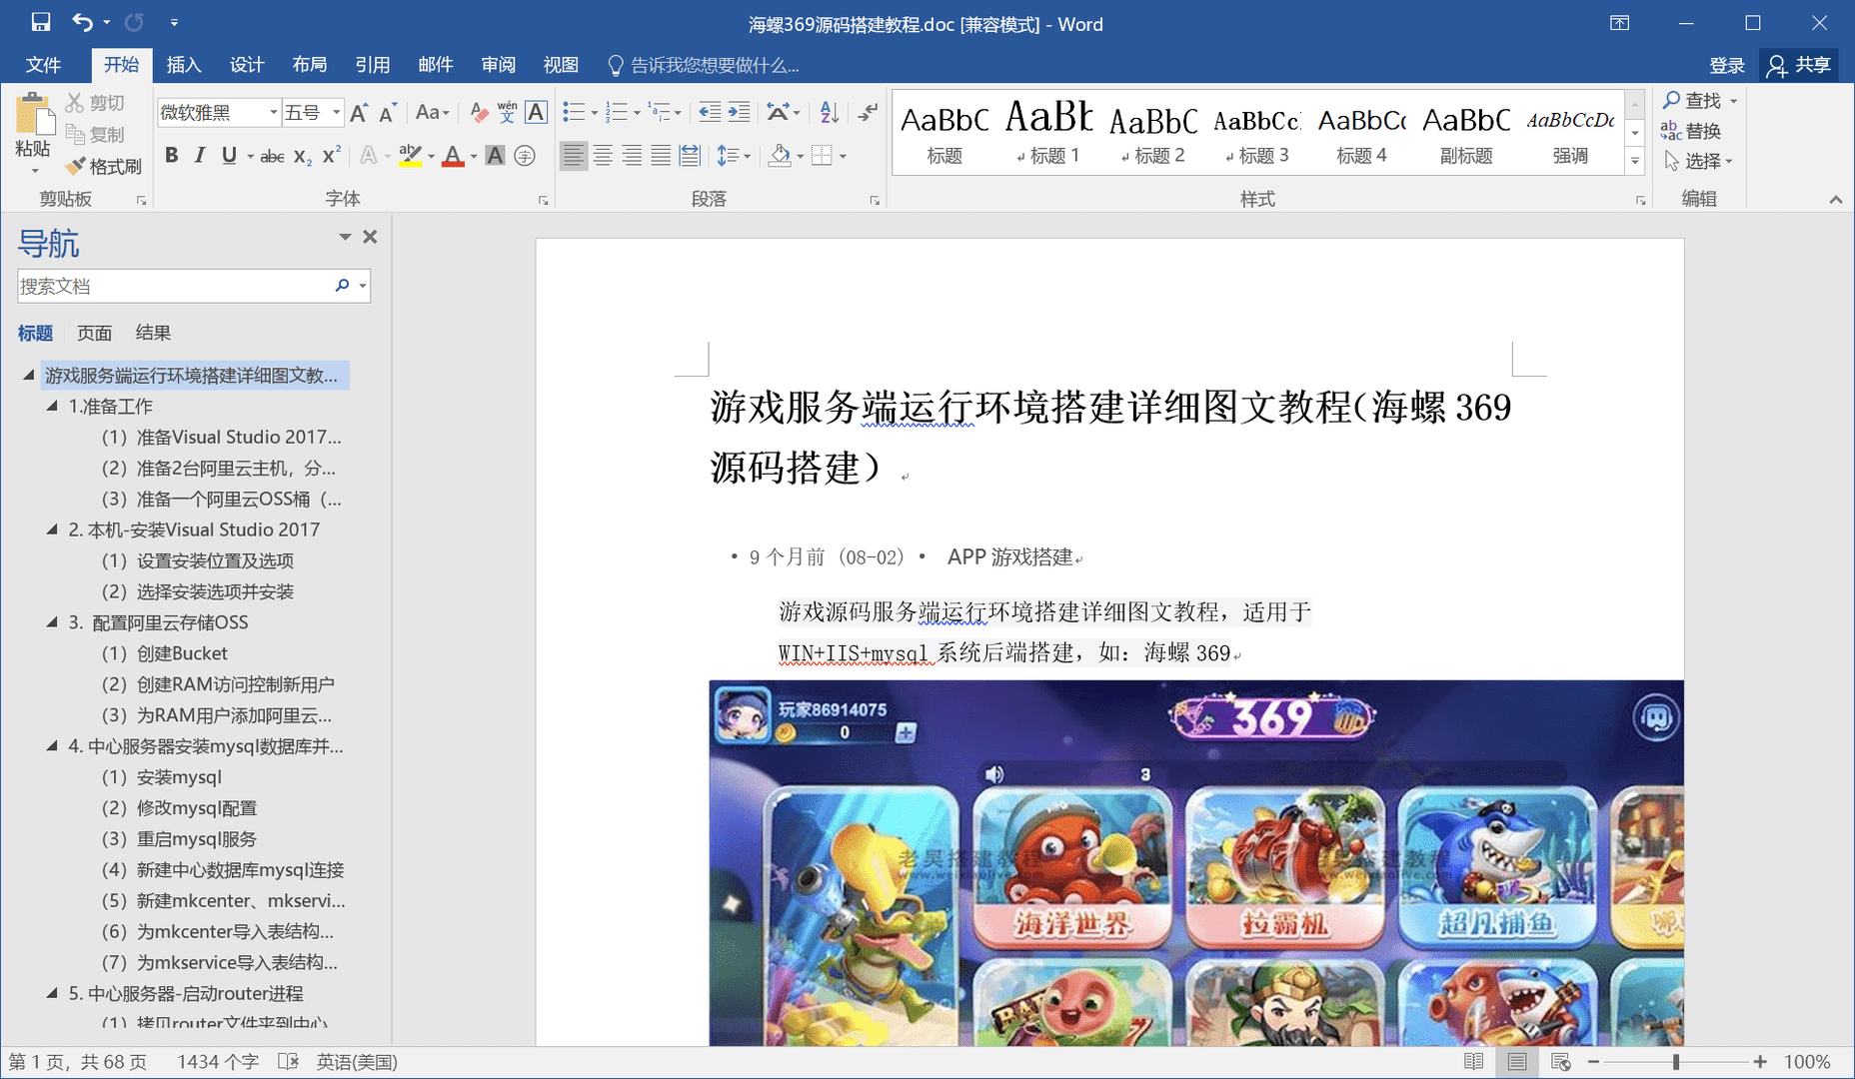
Task: Apply strikethrough to text
Action: (x=271, y=156)
